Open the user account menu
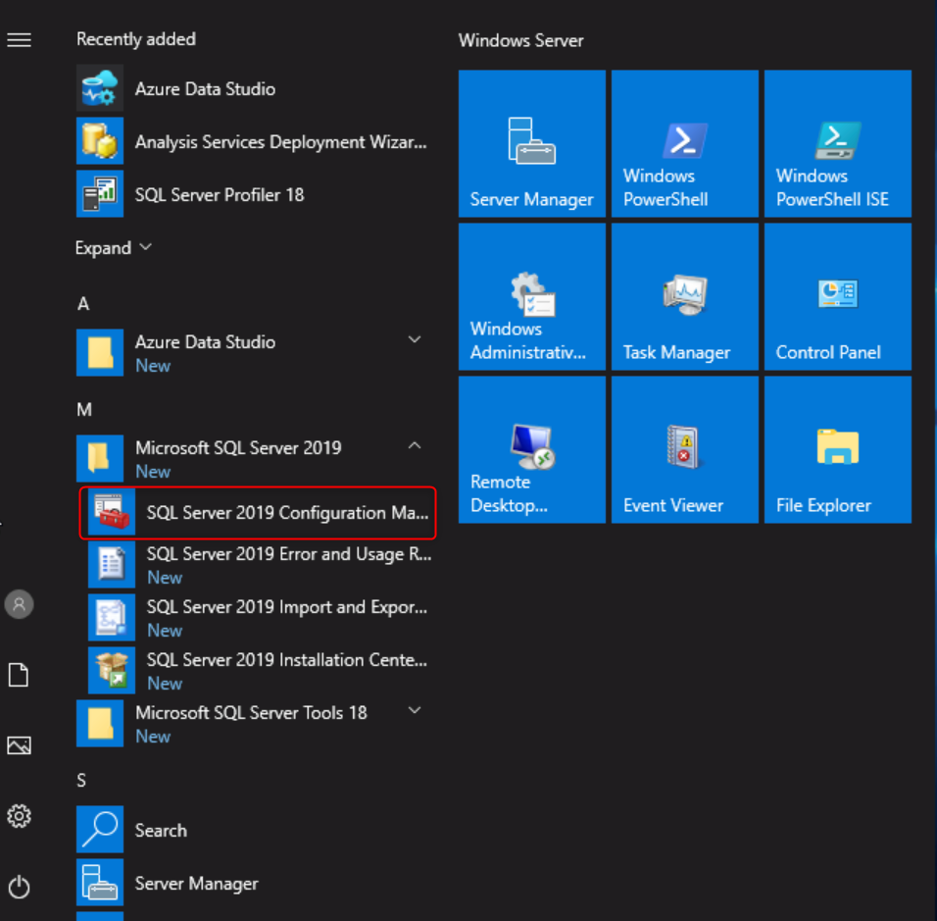The width and height of the screenshot is (937, 921). click(x=20, y=604)
